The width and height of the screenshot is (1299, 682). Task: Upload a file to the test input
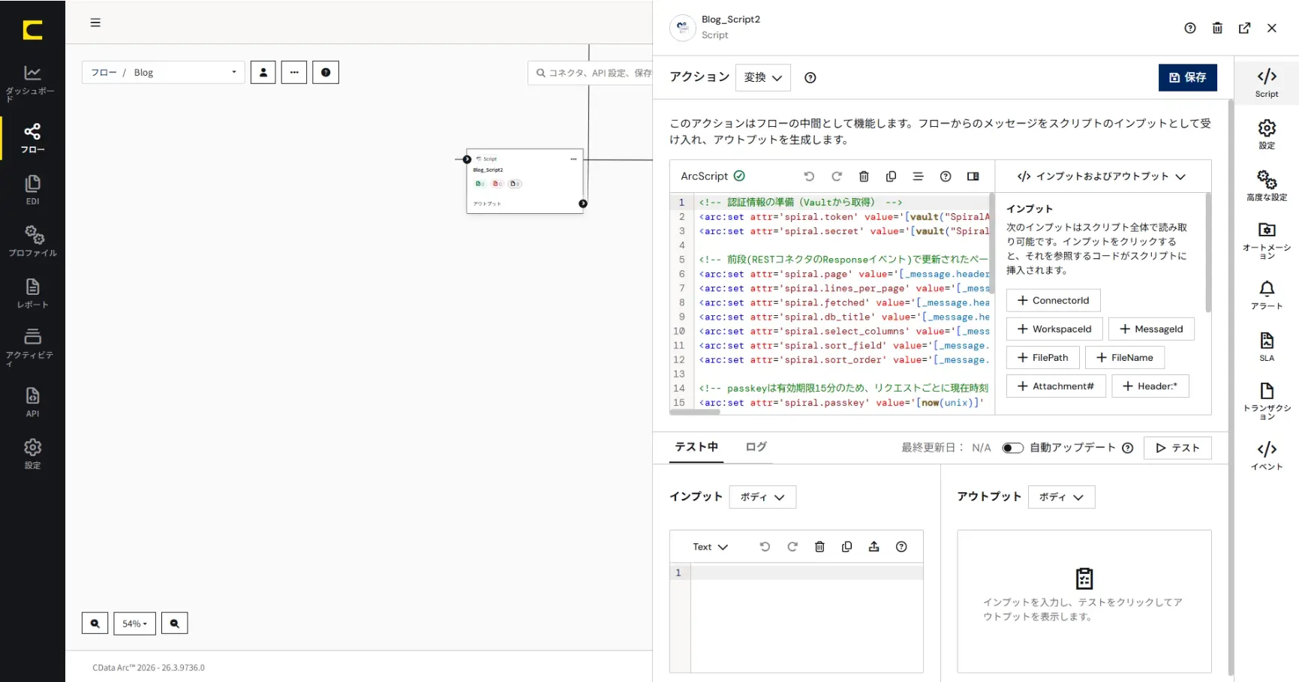click(x=874, y=547)
